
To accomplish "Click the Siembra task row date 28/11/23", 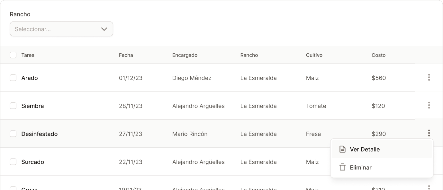I will click(131, 106).
